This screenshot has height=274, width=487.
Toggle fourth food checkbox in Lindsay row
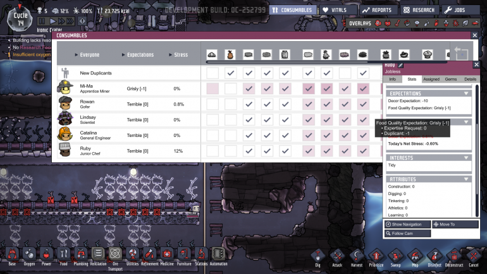tap(267, 120)
